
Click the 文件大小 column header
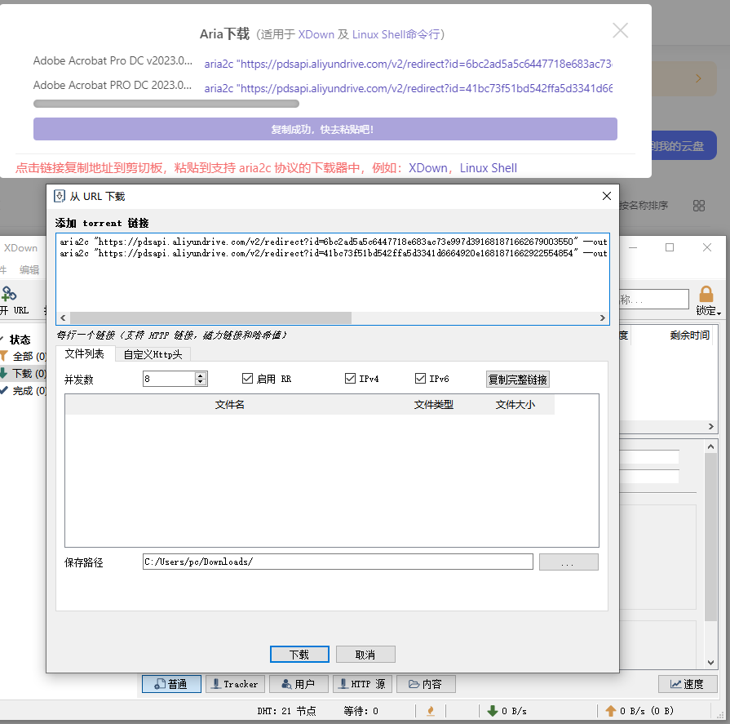coord(515,404)
